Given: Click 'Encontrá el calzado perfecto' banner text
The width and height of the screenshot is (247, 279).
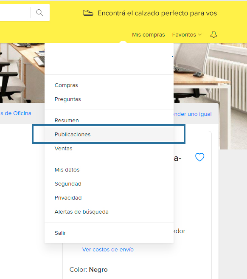Looking at the screenshot, I should click(x=157, y=13).
